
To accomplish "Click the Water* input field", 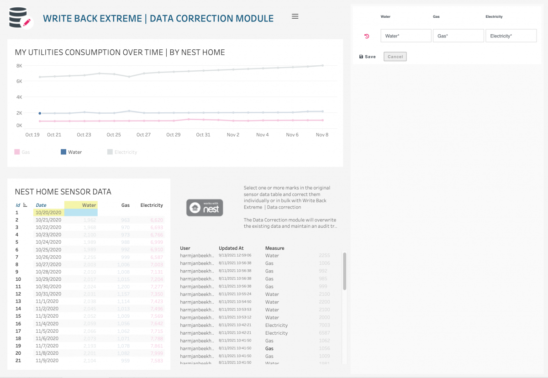I will [x=406, y=35].
